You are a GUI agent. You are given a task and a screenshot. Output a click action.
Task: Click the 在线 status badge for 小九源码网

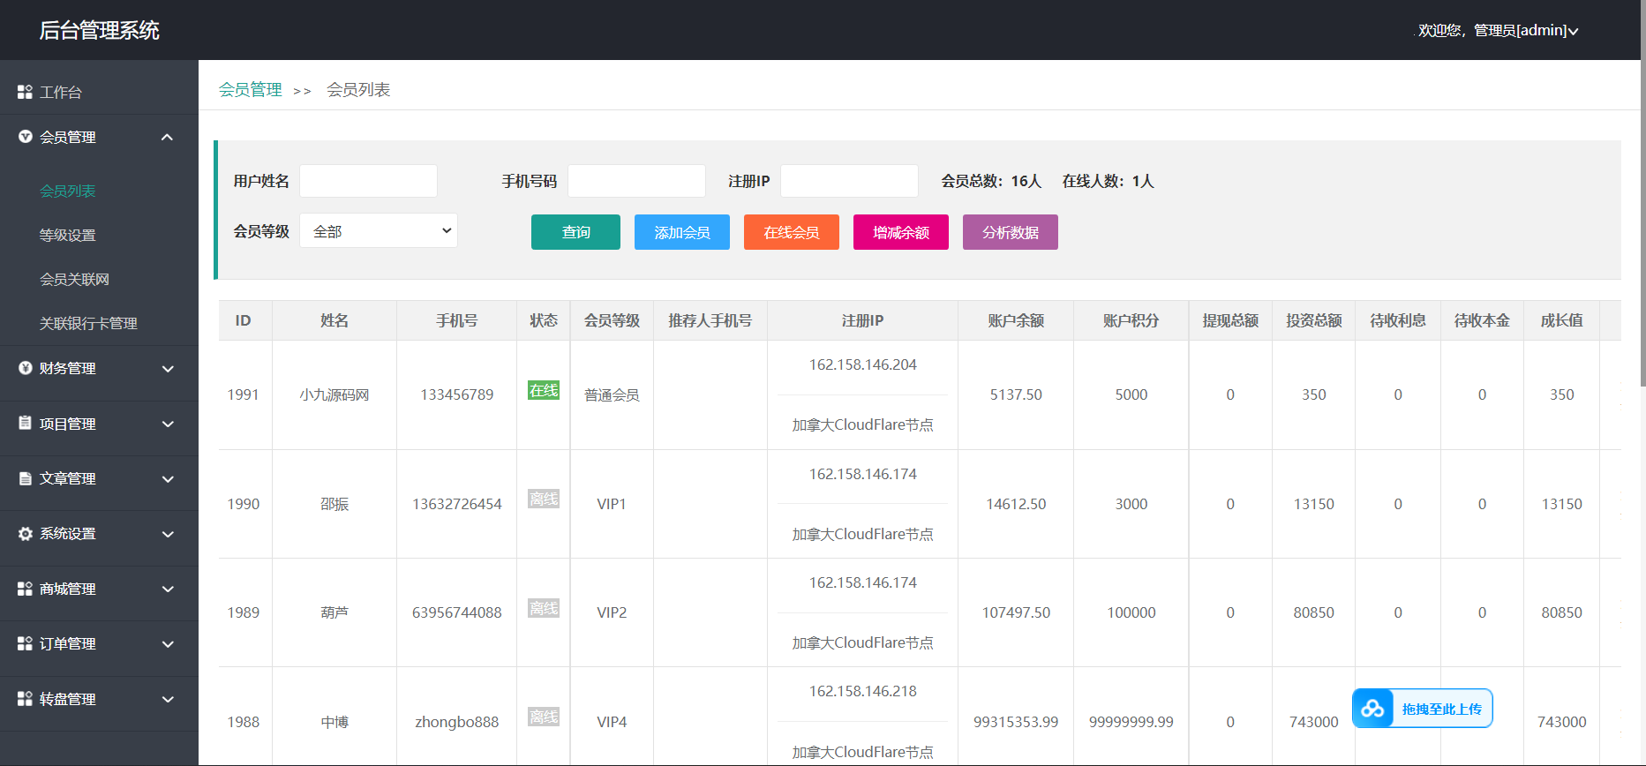[x=544, y=390]
